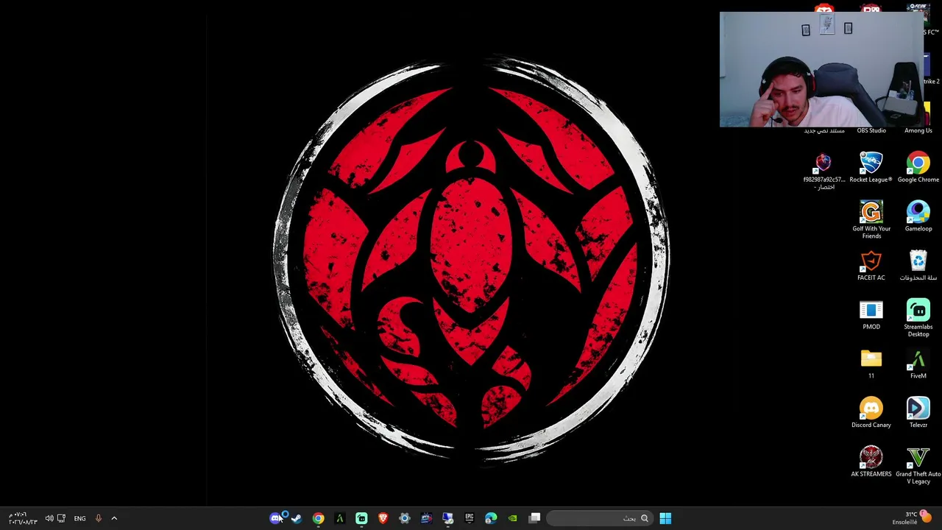Open the ENG language switcher
942x530 pixels.
point(79,518)
